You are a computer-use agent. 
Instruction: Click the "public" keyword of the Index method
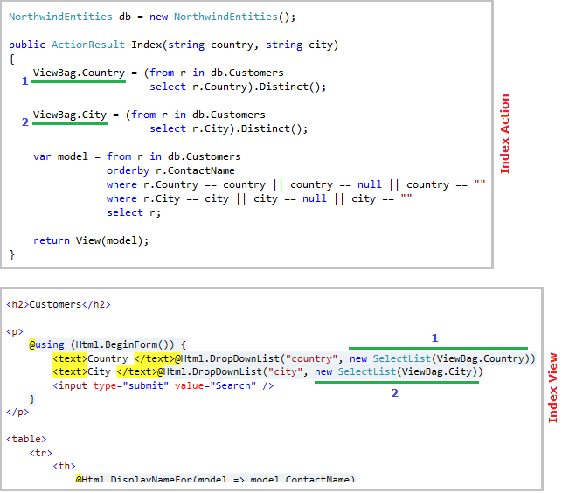pos(27,45)
